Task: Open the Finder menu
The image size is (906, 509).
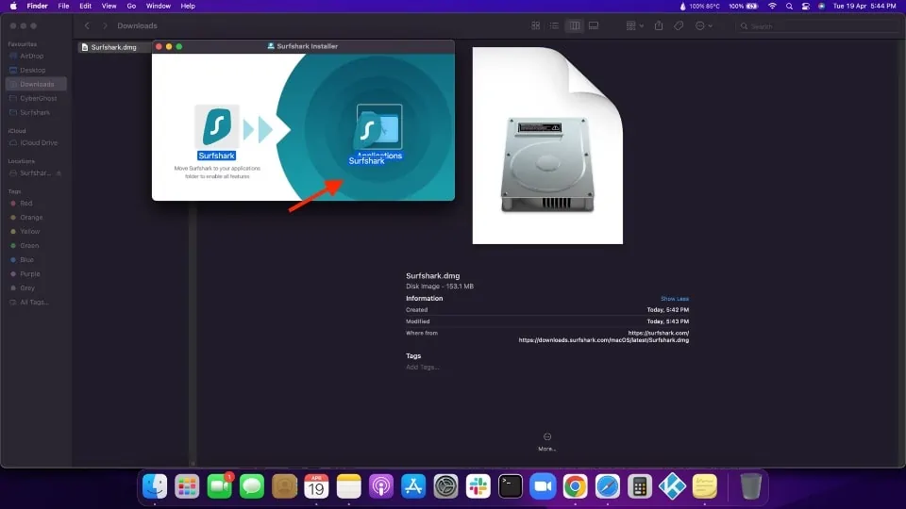Action: tap(37, 7)
